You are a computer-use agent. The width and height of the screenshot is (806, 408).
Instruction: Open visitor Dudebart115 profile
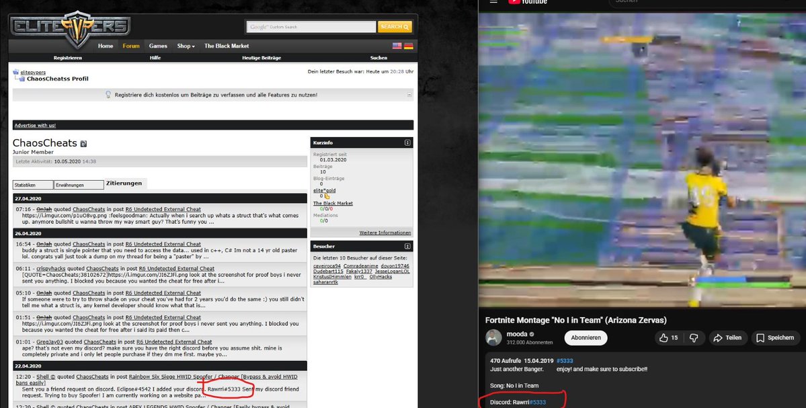(329, 272)
